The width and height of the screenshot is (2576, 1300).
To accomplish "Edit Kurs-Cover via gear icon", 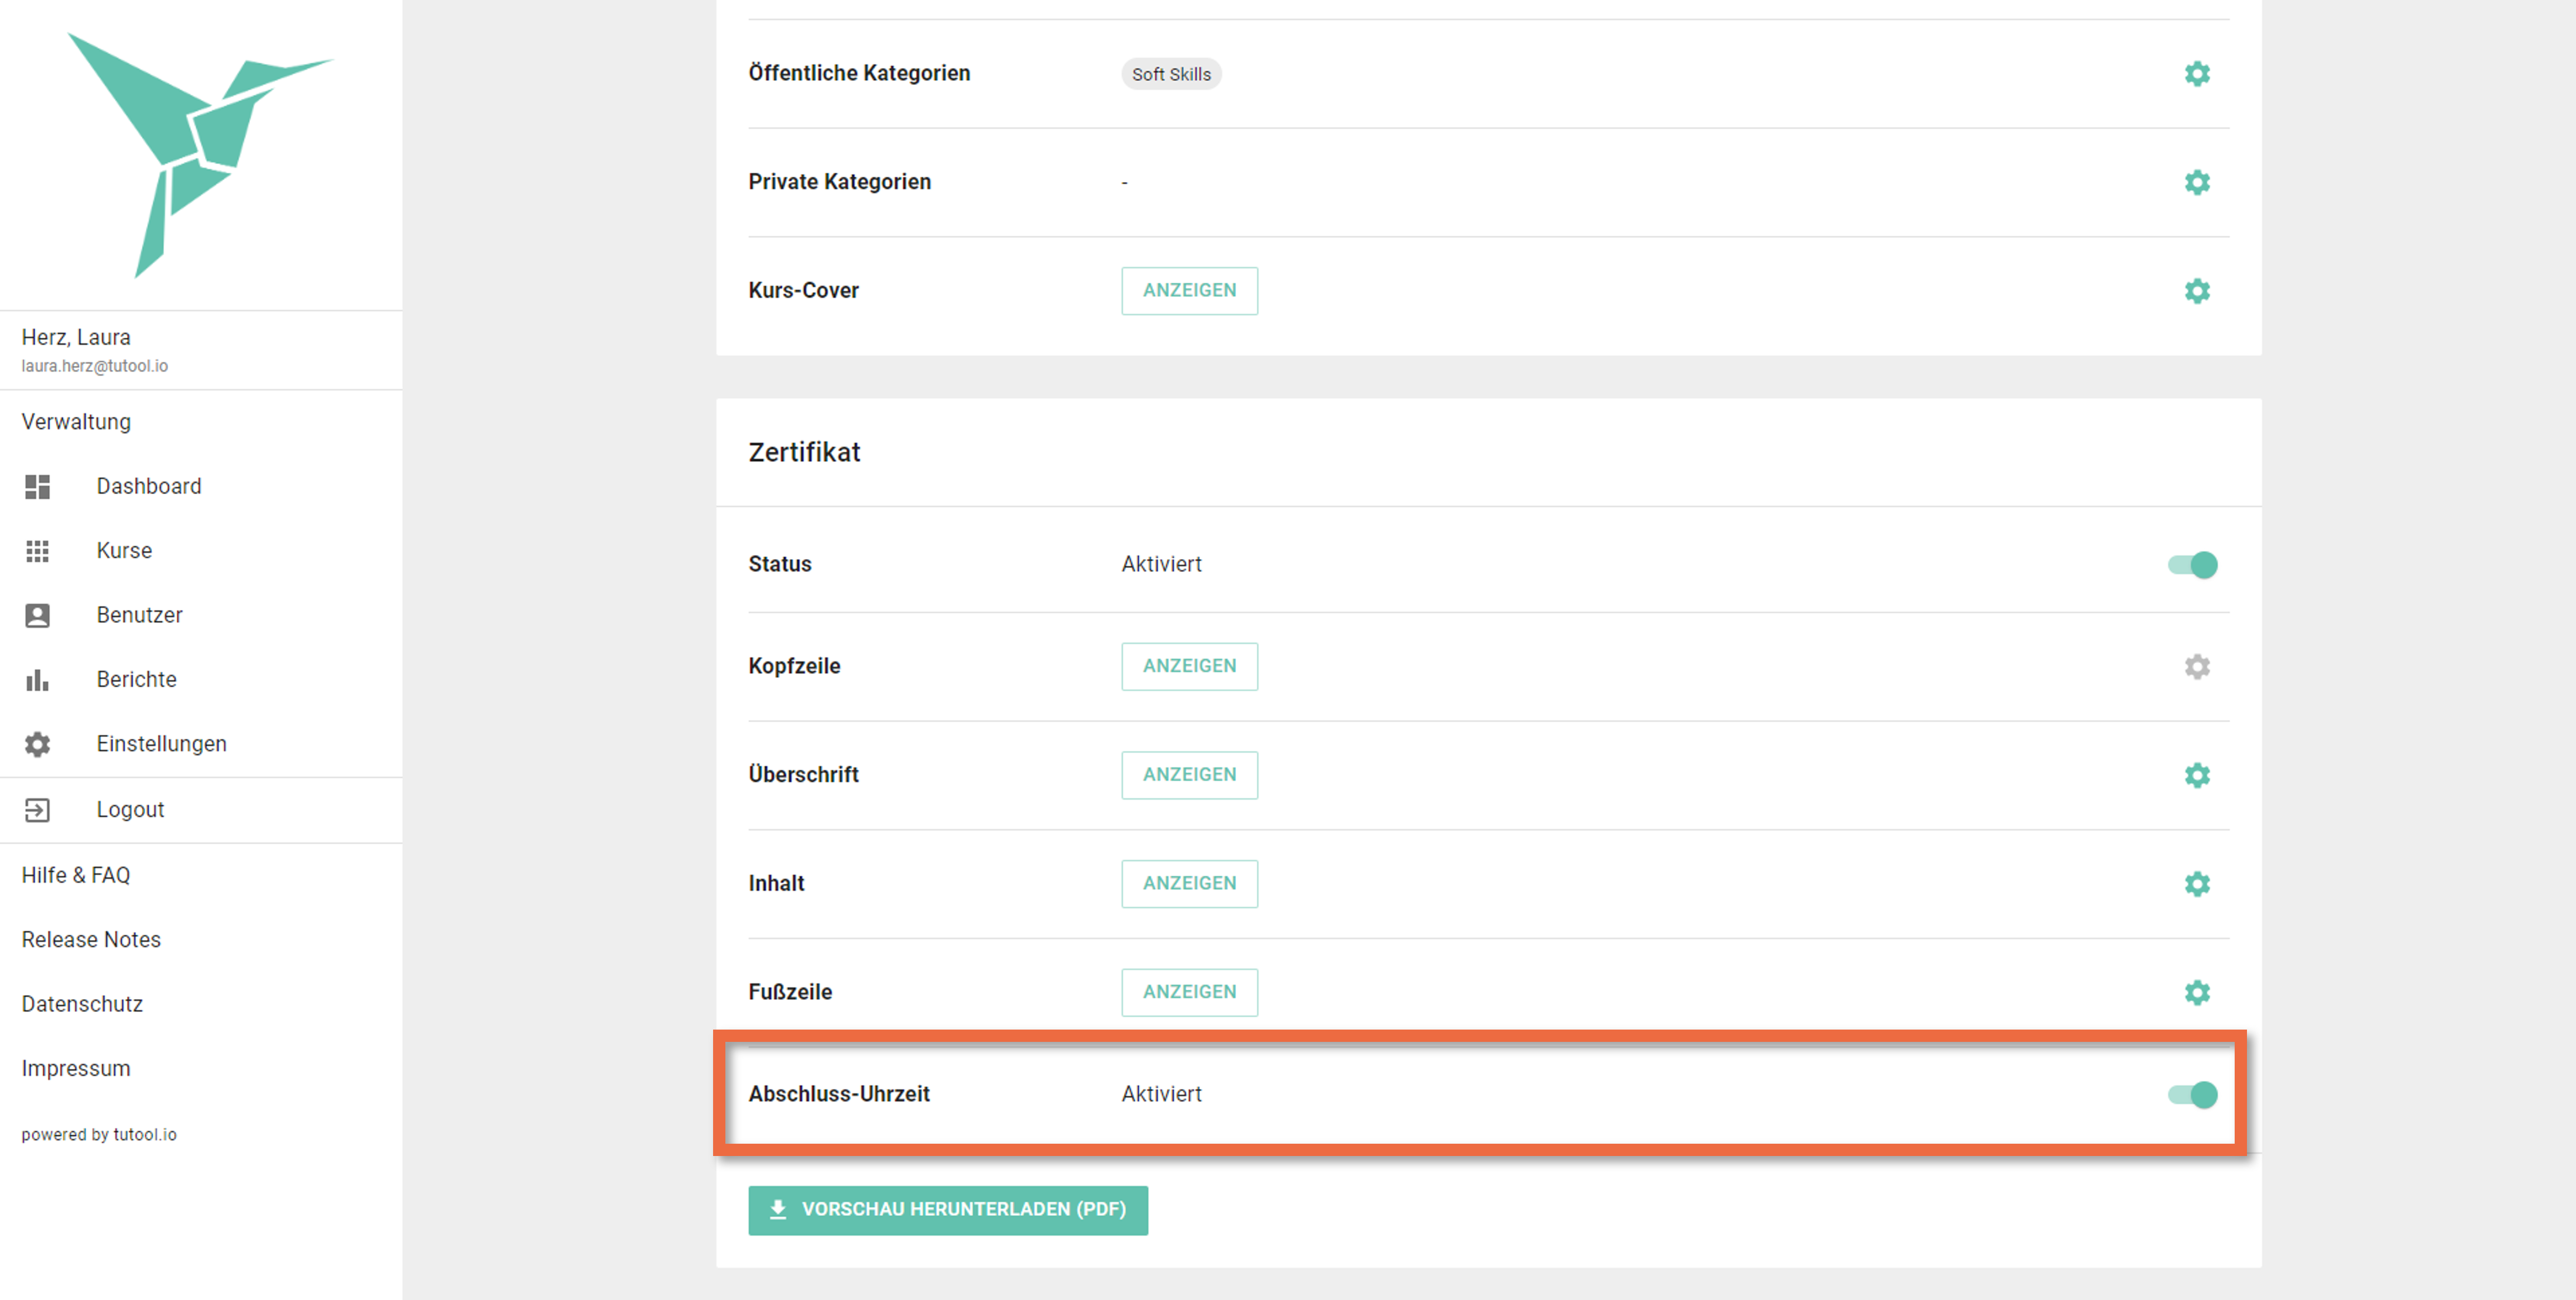I will pos(2196,291).
